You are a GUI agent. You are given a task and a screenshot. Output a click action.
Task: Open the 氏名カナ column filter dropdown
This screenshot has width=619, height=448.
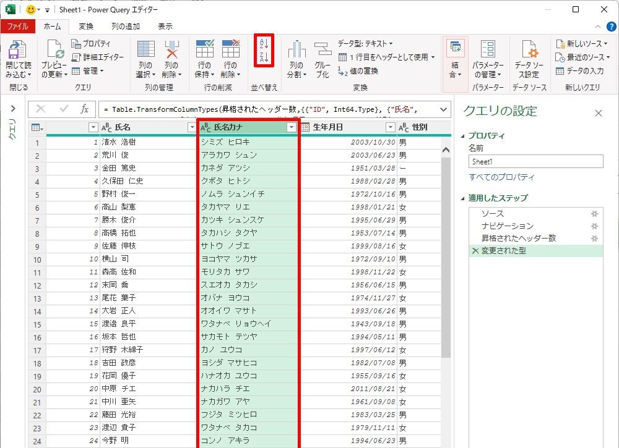click(292, 127)
